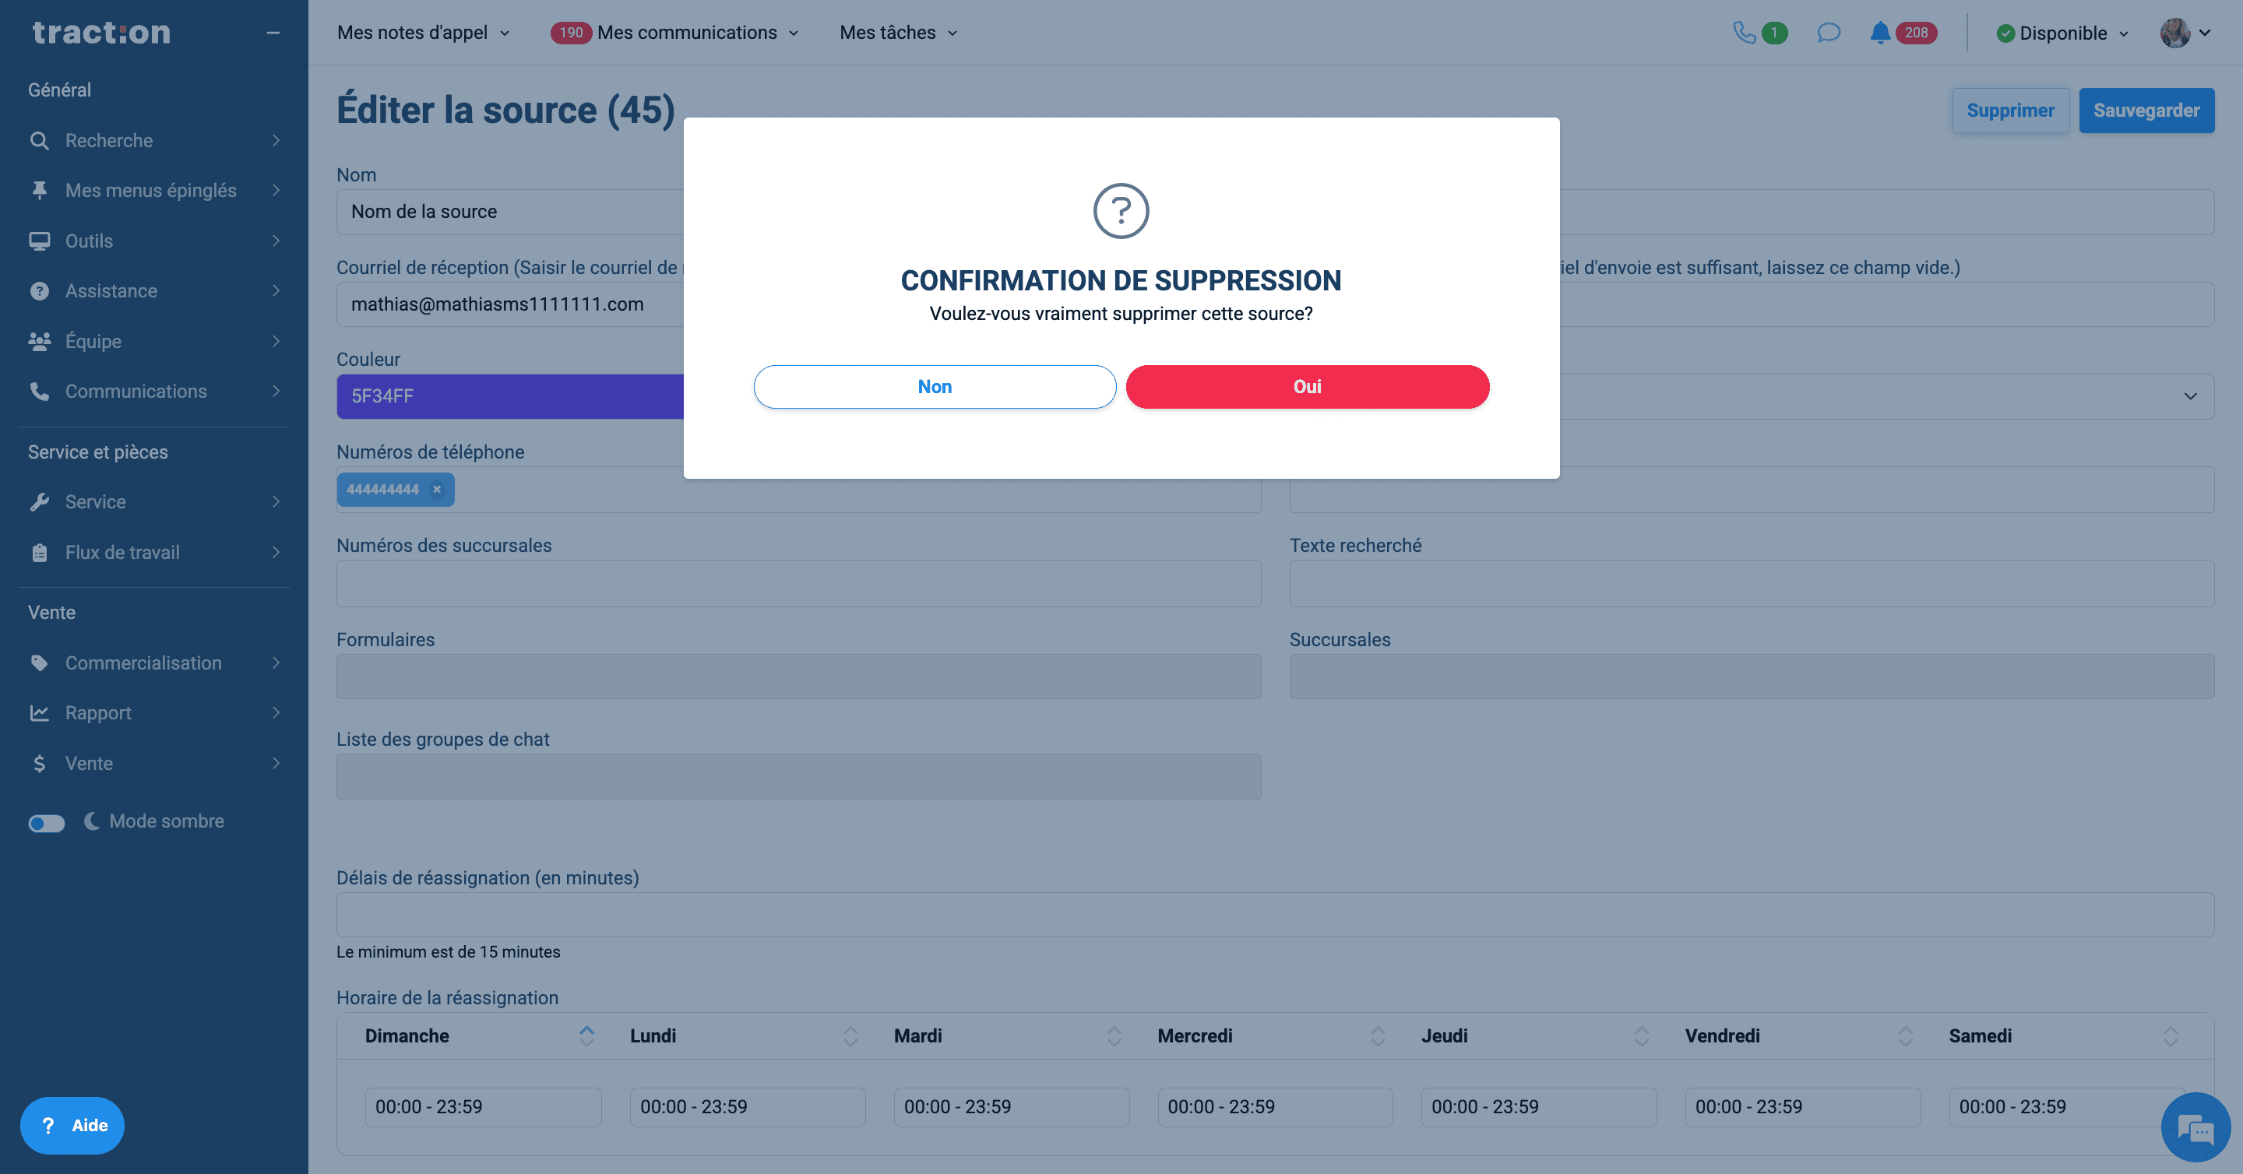The height and width of the screenshot is (1174, 2243).
Task: Open the live chat widget bubble
Action: (x=2195, y=1127)
